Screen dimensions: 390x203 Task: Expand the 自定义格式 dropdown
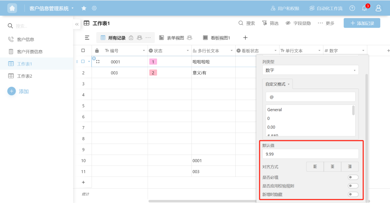point(277,84)
